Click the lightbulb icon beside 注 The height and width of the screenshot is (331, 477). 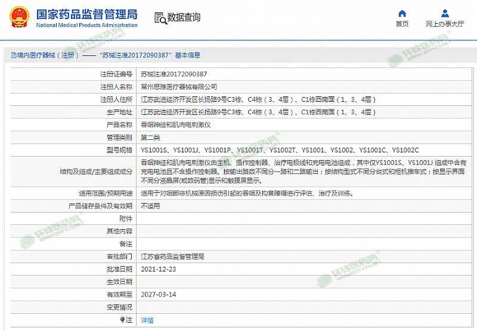pyautogui.click(x=123, y=320)
